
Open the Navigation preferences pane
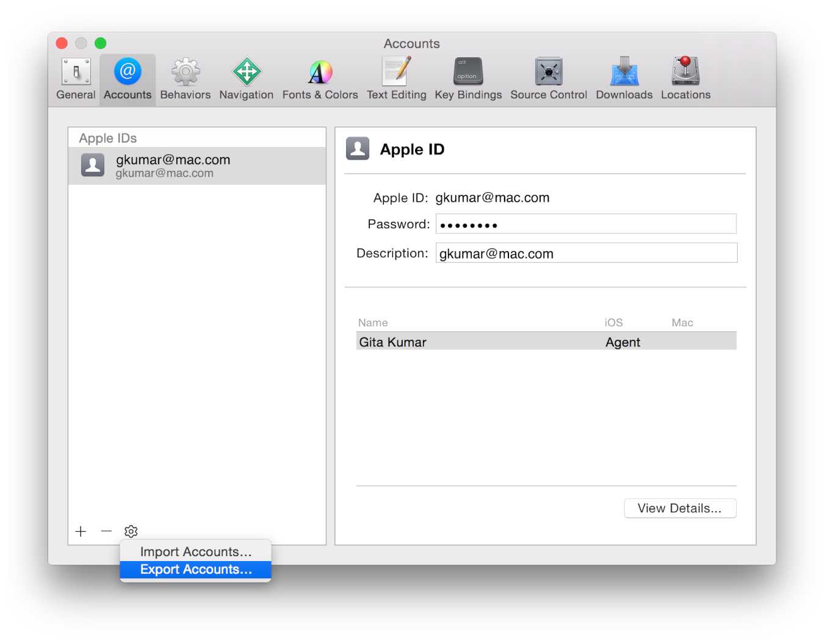point(247,79)
